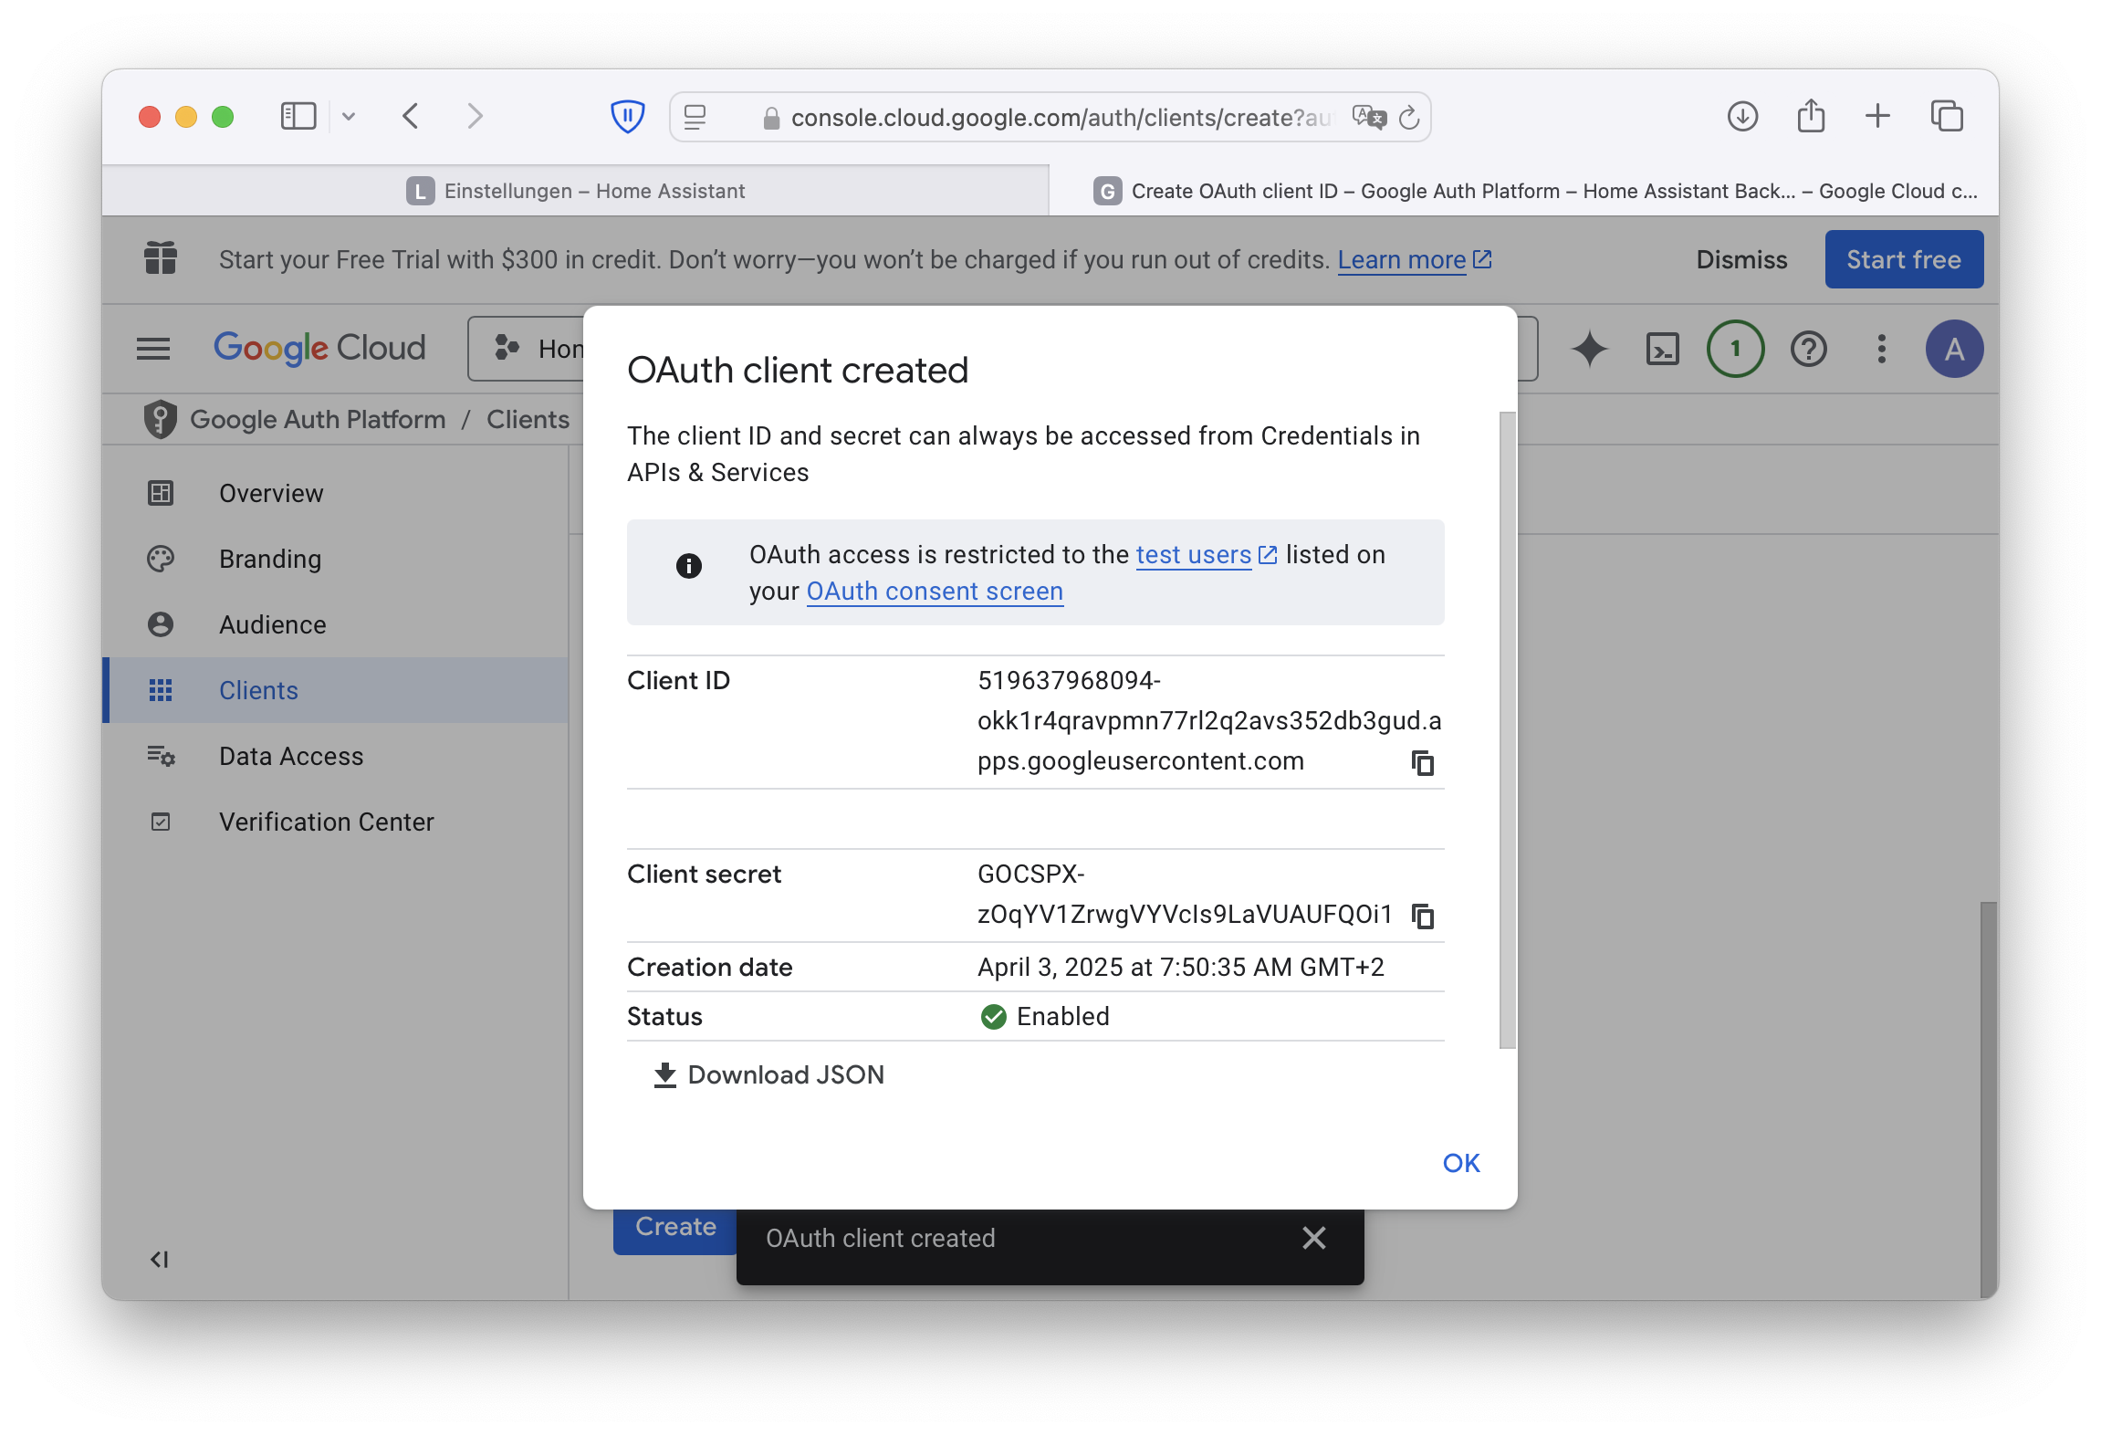Collapse the left navigation panel
This screenshot has height=1435, width=2101.
coord(160,1260)
